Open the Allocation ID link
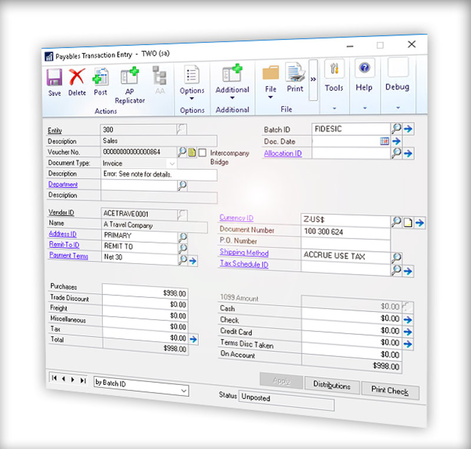The width and height of the screenshot is (471, 449). click(283, 153)
